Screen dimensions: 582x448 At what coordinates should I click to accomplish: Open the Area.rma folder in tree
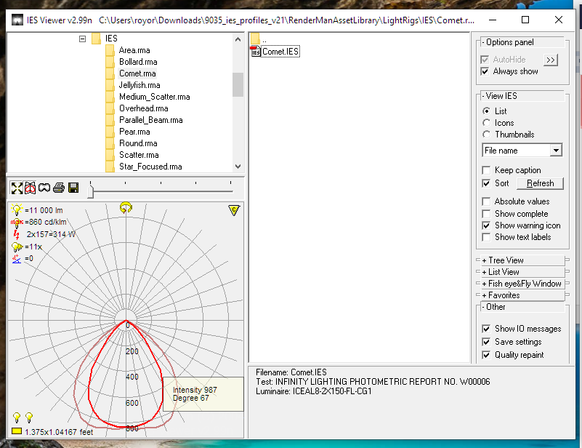[x=134, y=50]
